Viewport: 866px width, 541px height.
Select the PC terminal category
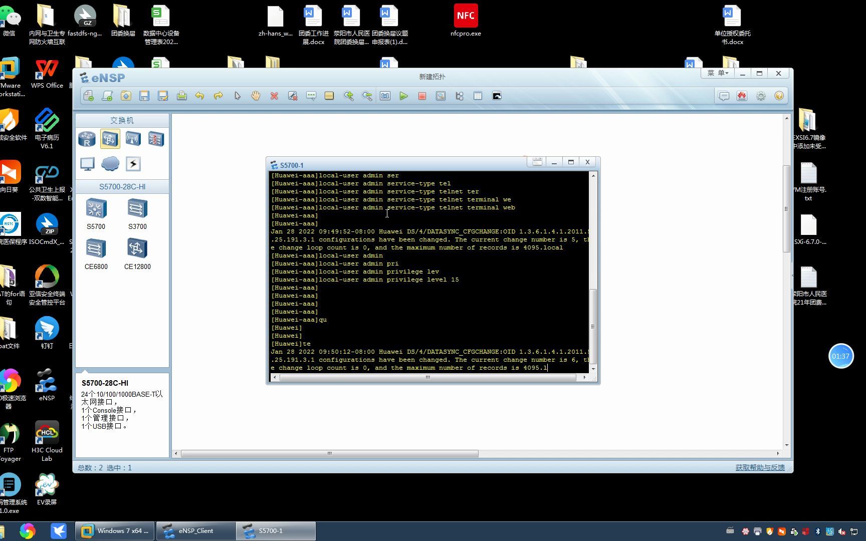87,164
